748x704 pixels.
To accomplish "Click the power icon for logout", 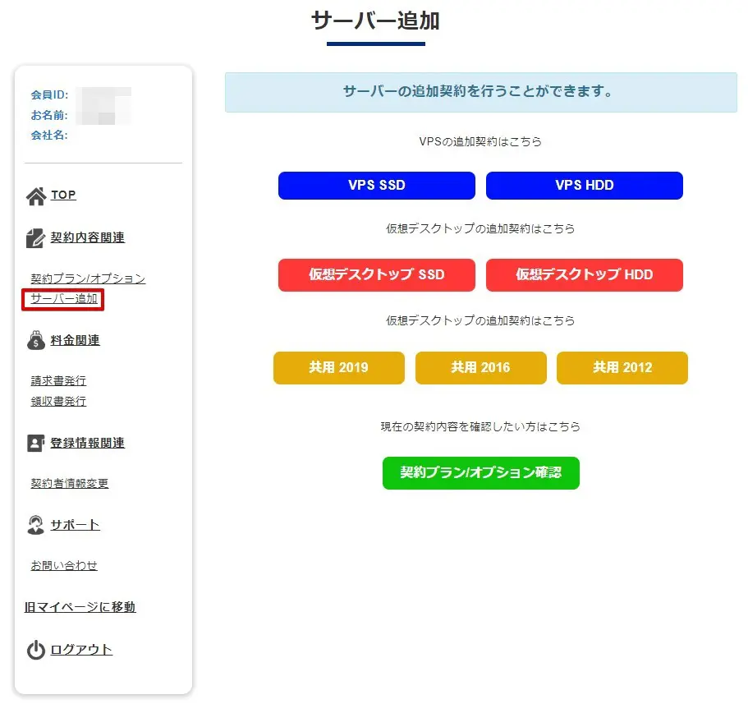I will [36, 651].
